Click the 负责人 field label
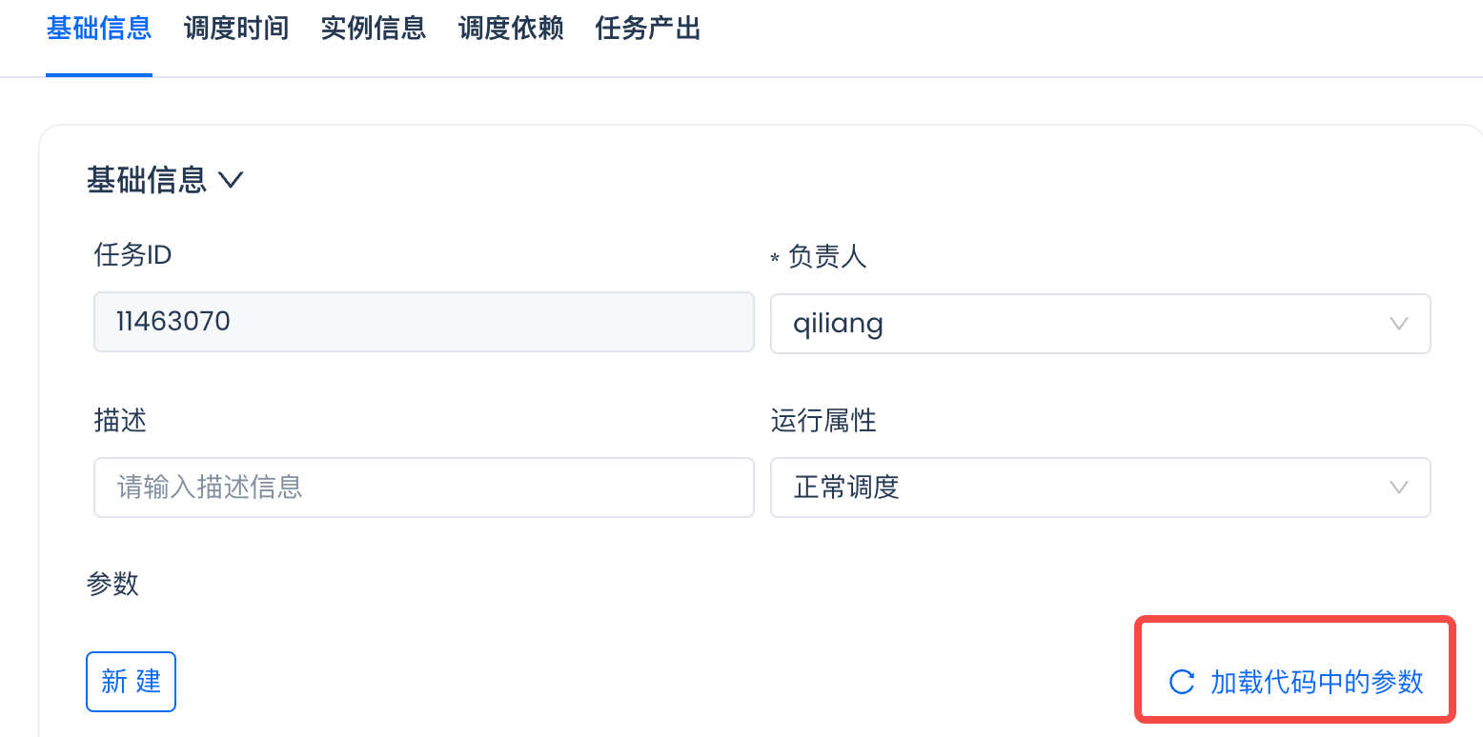The width and height of the screenshot is (1483, 737). [827, 256]
